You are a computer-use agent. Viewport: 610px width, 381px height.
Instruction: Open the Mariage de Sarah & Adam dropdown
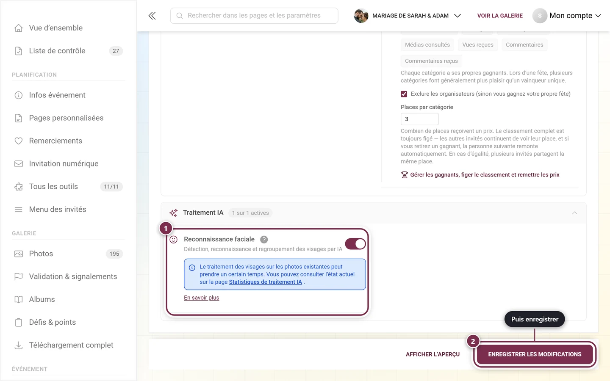[408, 16]
